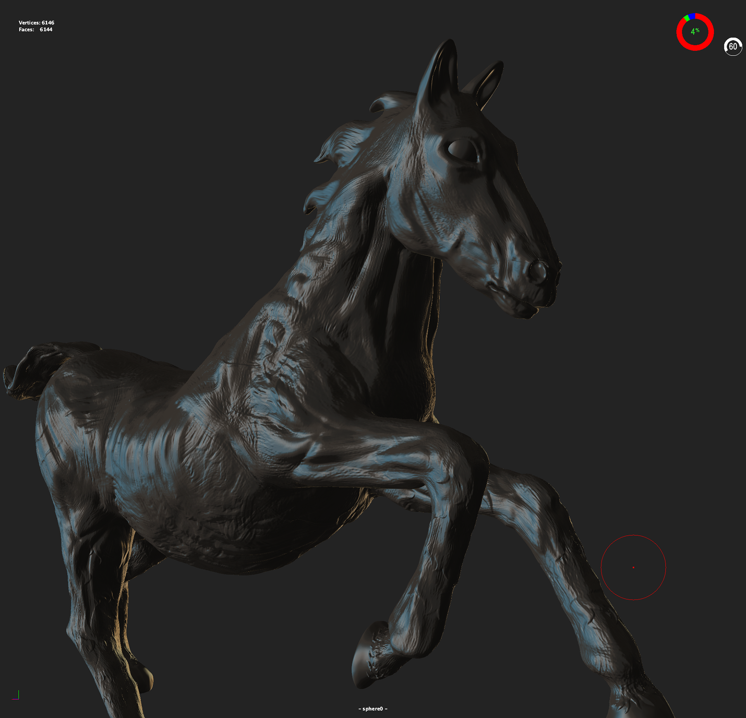
Task: Select the sphere0 object label
Action: tap(373, 709)
